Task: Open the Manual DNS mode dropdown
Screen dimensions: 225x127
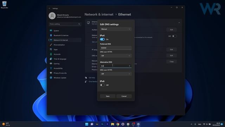Action: click(116, 29)
